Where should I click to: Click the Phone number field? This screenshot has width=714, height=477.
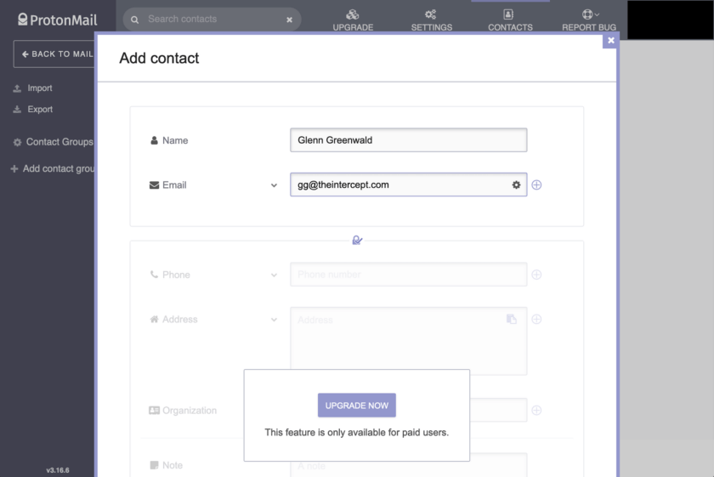pyautogui.click(x=409, y=275)
